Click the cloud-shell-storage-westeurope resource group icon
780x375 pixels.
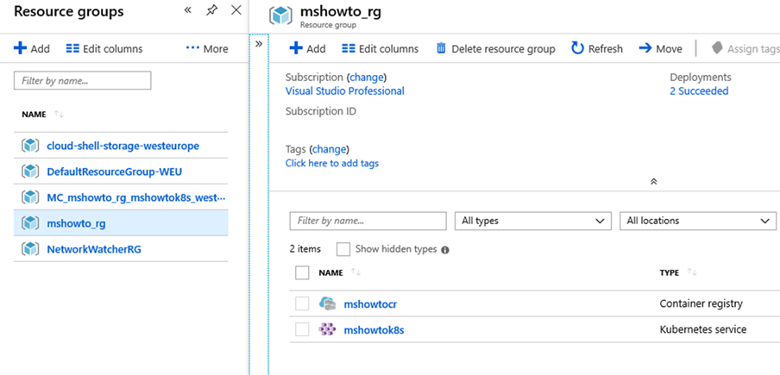(x=30, y=146)
